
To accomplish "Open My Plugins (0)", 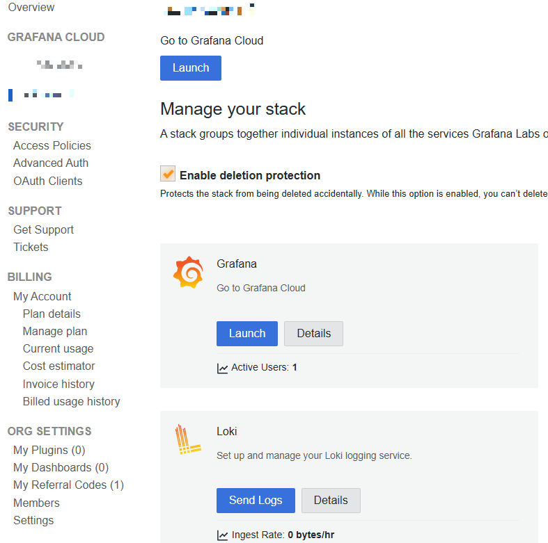I will point(49,450).
